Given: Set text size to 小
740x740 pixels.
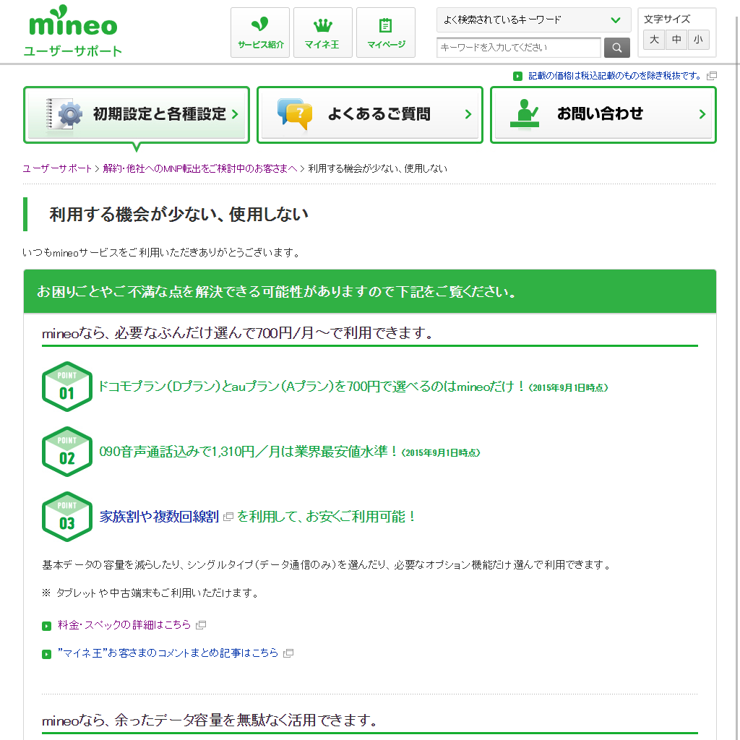Looking at the screenshot, I should (699, 40).
